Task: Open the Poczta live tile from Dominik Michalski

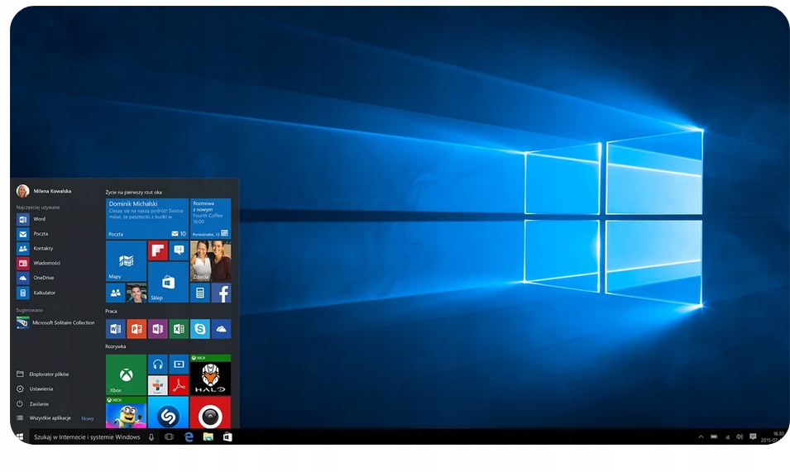Action: [147, 218]
